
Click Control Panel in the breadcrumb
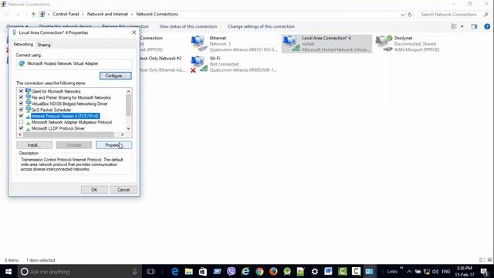66,14
